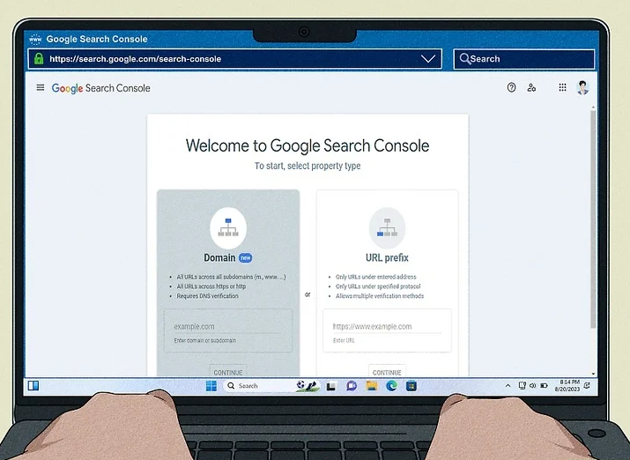Click the browser URL address field

pyautogui.click(x=234, y=59)
